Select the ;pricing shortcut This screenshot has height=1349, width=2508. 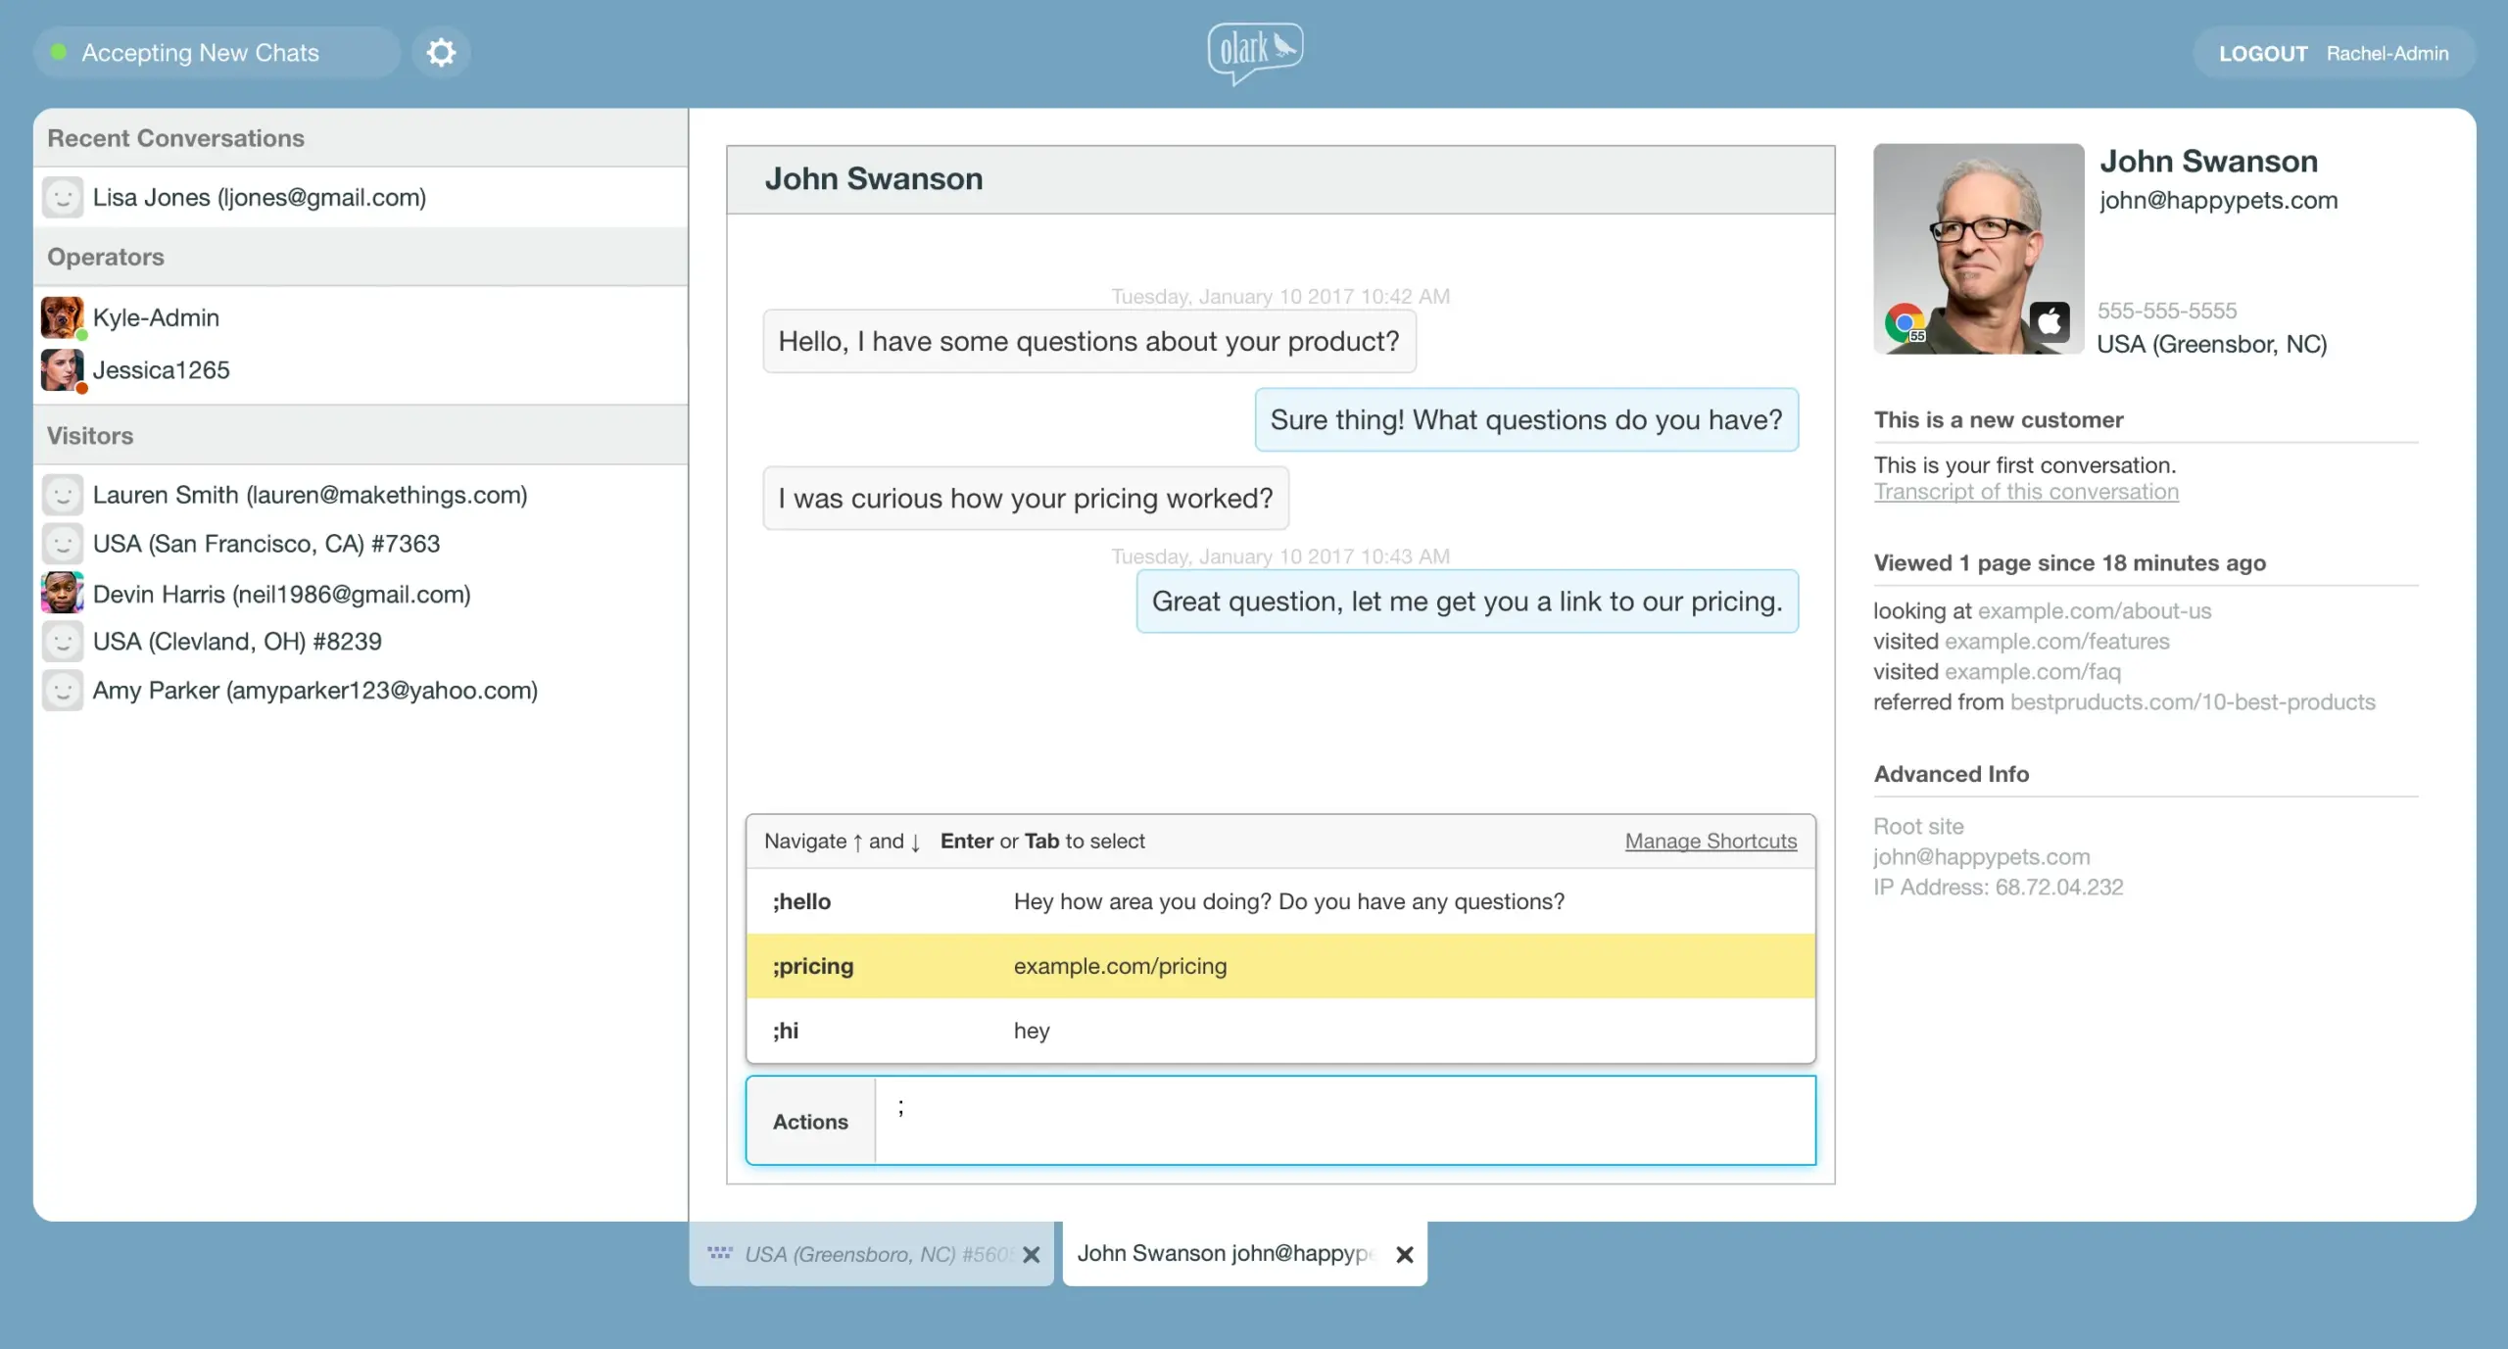(1279, 967)
